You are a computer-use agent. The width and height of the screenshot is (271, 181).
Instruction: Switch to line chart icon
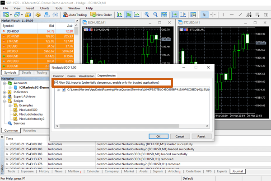click(x=137, y=15)
